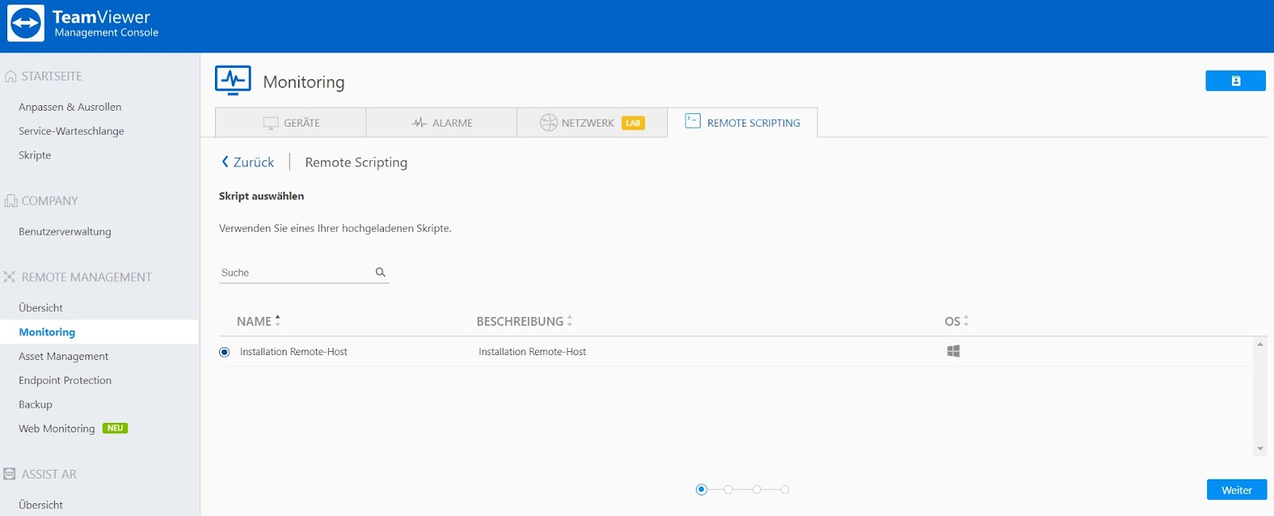Open the GERÄTE tab
The height and width of the screenshot is (516, 1274).
291,123
